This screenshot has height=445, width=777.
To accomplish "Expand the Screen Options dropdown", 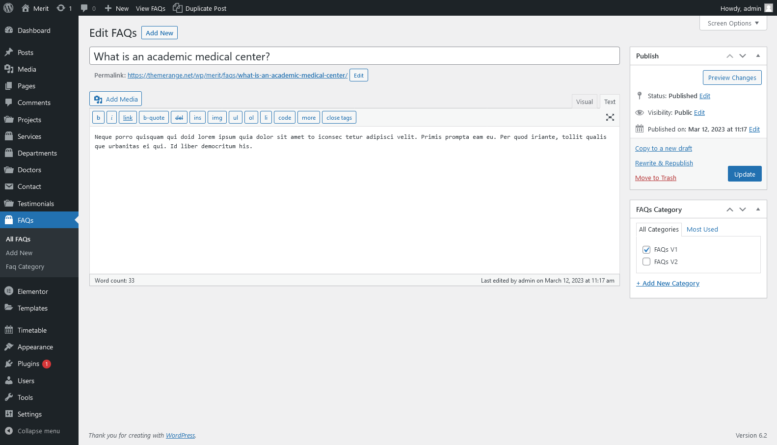I will coord(733,23).
